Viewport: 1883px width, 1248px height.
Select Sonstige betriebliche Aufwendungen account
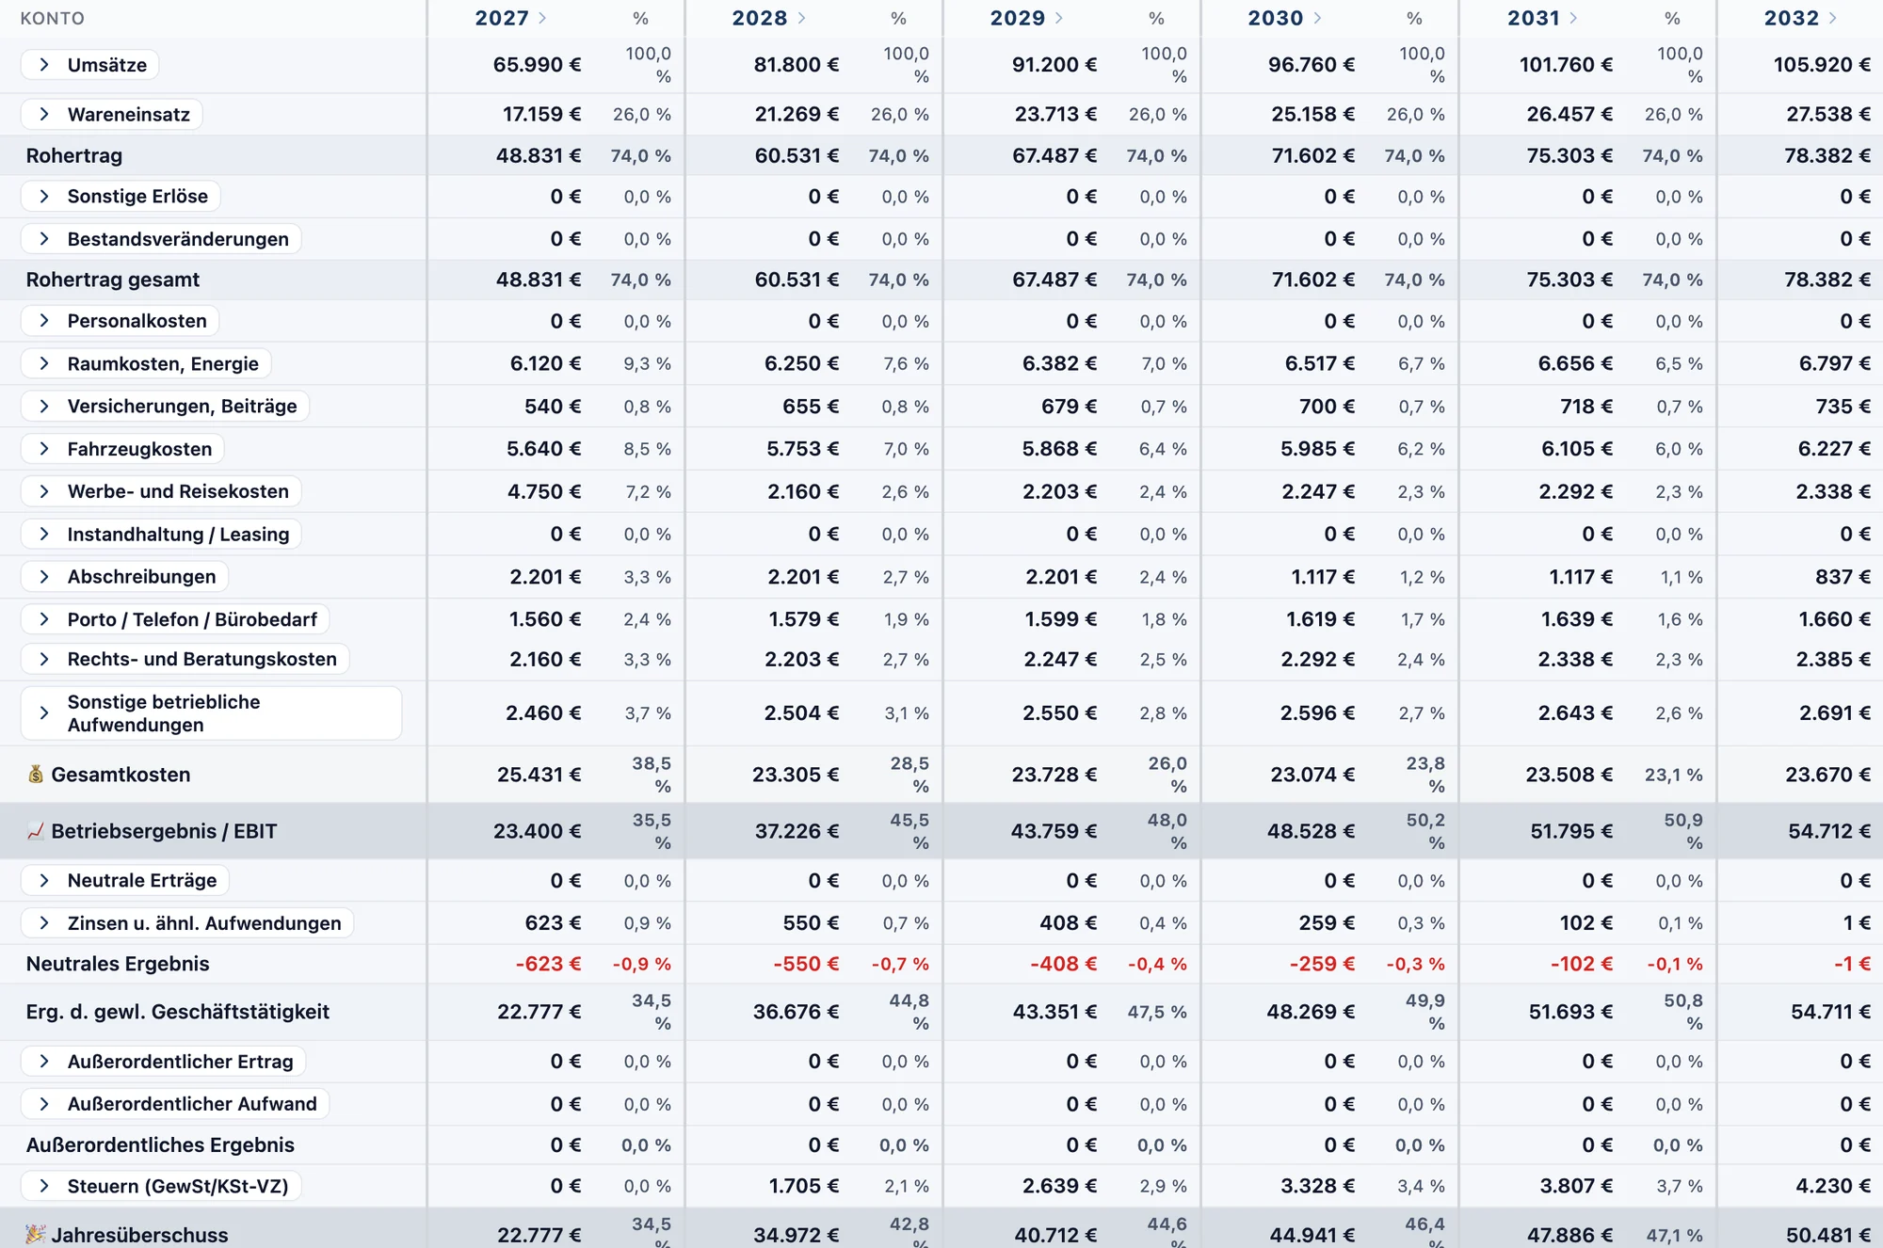tap(212, 713)
